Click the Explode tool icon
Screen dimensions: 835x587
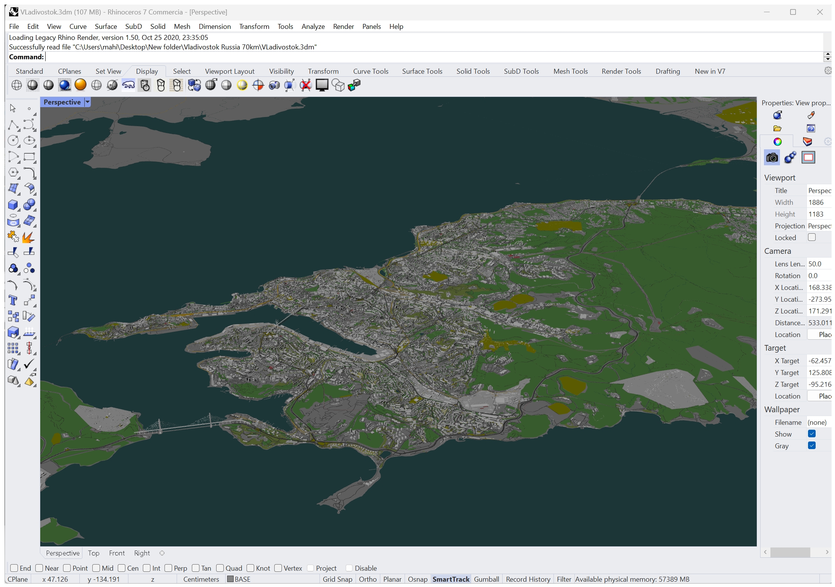pyautogui.click(x=28, y=237)
